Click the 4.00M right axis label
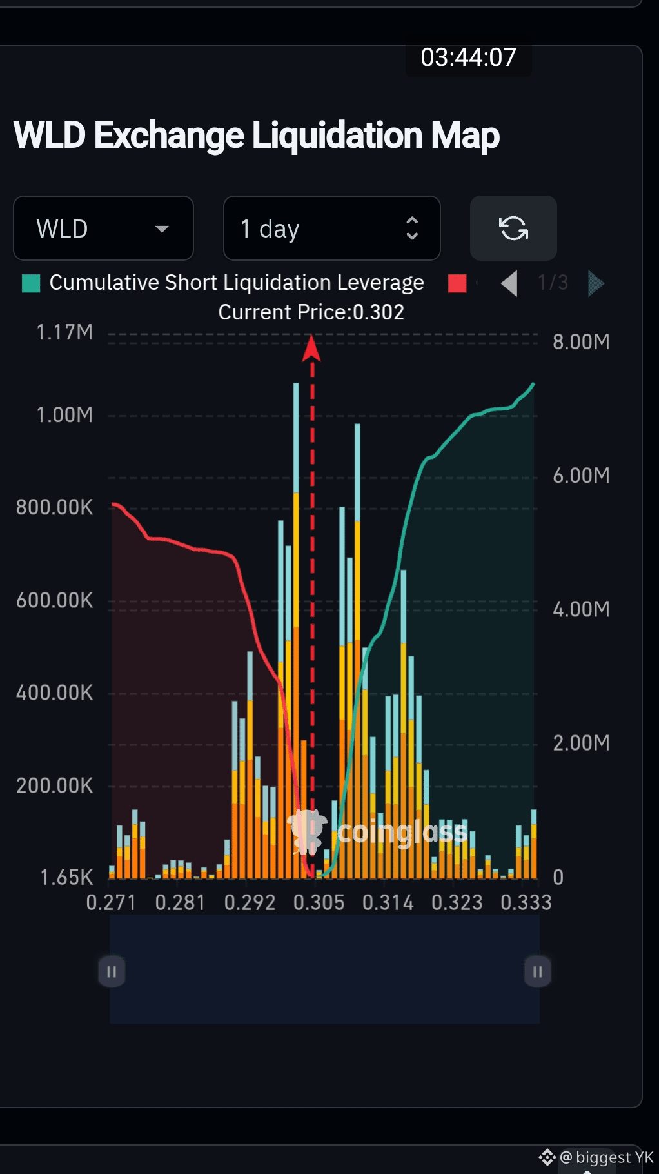659x1174 pixels. pos(581,609)
